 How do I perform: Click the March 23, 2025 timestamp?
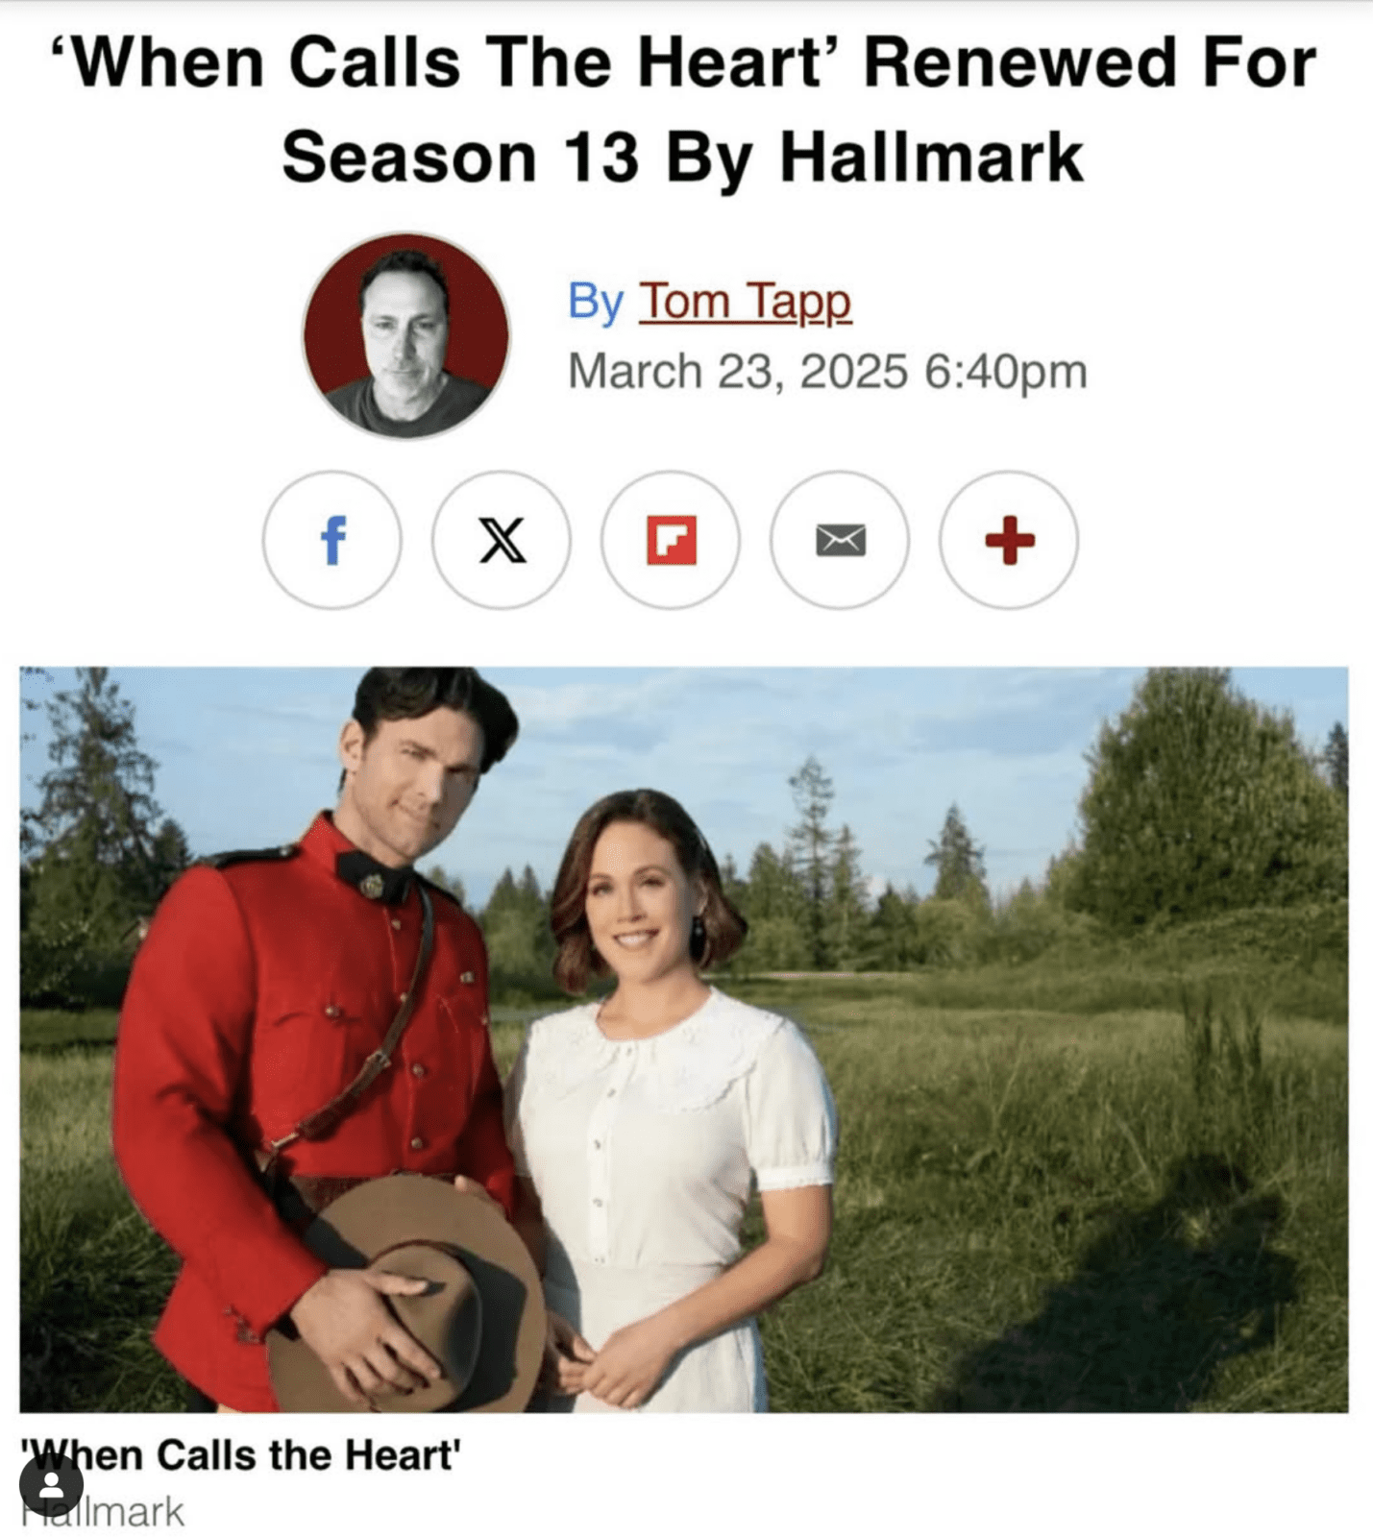point(827,372)
